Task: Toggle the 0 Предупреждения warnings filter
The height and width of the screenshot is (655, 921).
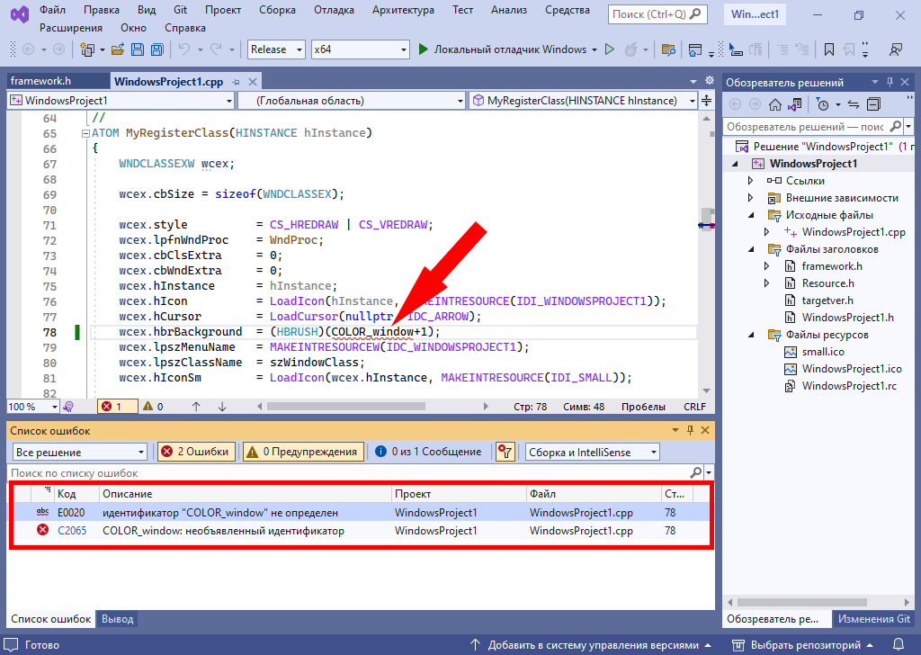Action: [x=302, y=452]
